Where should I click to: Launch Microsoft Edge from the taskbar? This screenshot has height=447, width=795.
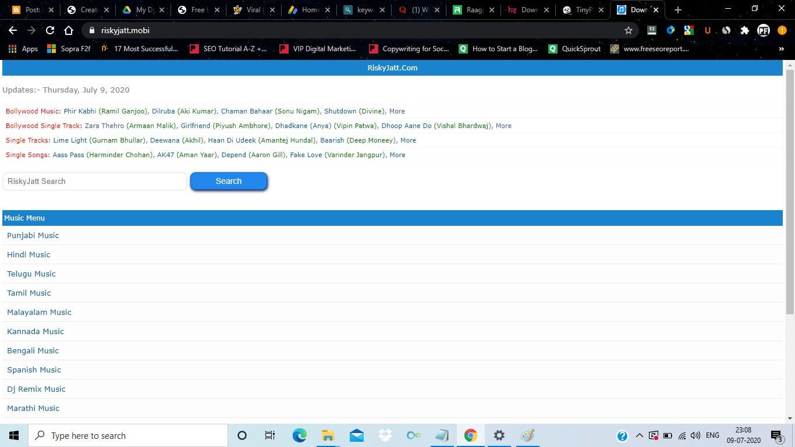299,435
